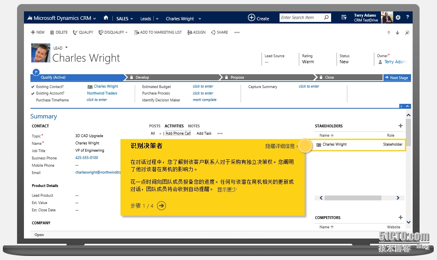Click the NEW record button
437x260 pixels.
38,32
